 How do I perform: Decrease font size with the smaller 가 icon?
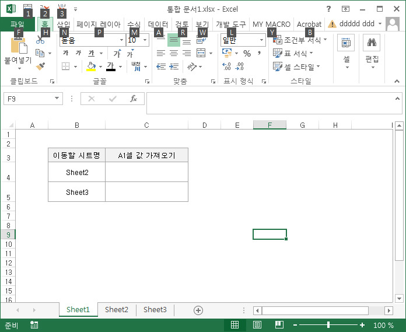pyautogui.click(x=130, y=53)
